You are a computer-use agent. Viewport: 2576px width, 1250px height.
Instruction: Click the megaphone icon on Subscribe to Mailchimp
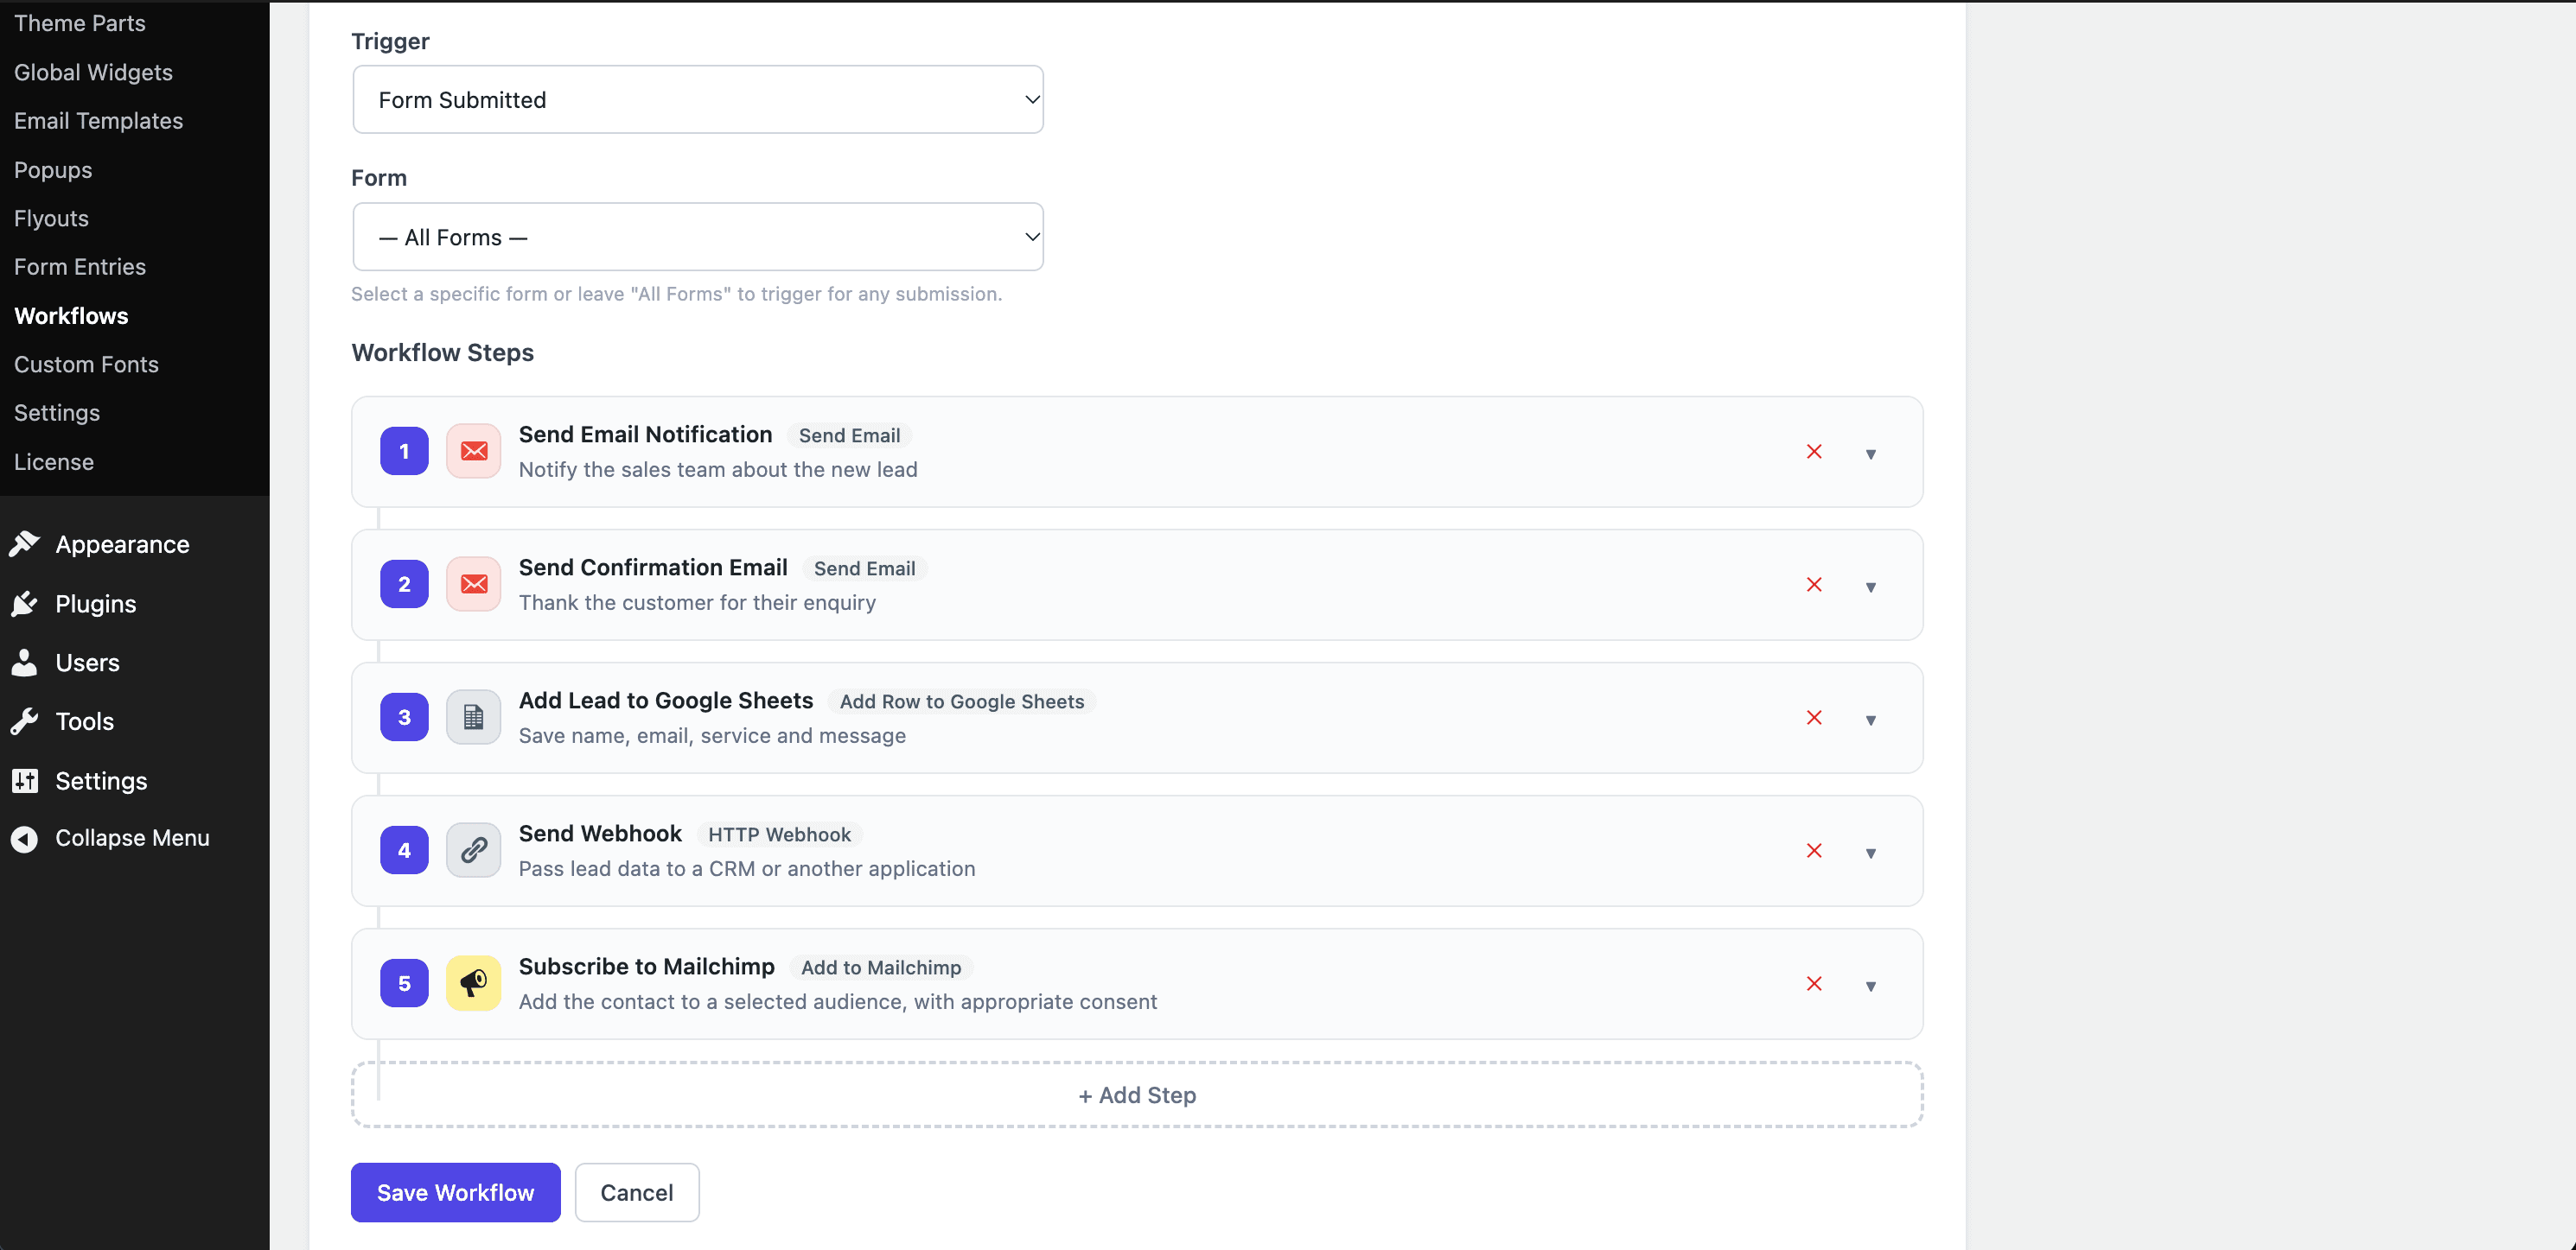click(x=473, y=983)
